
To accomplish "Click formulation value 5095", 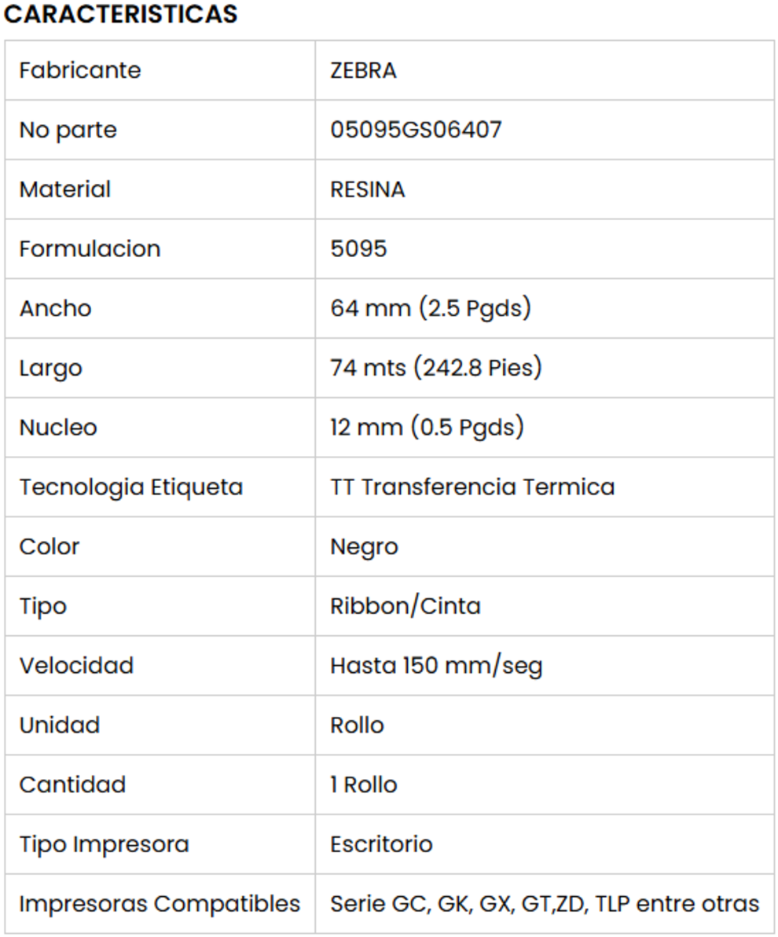I will 358,248.
